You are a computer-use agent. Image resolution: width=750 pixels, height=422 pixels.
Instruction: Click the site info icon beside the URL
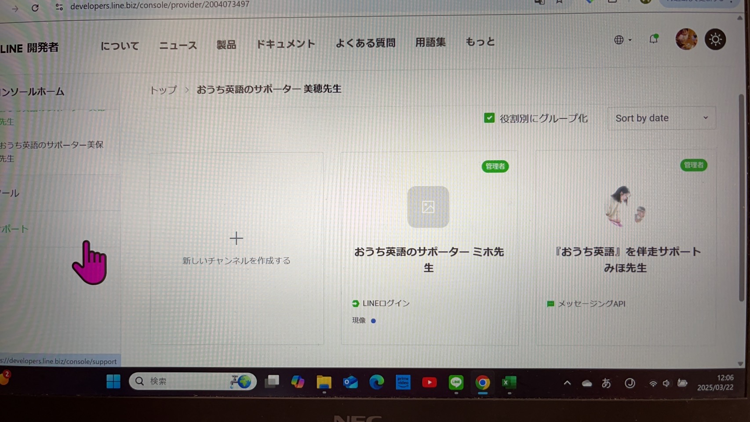pos(59,7)
